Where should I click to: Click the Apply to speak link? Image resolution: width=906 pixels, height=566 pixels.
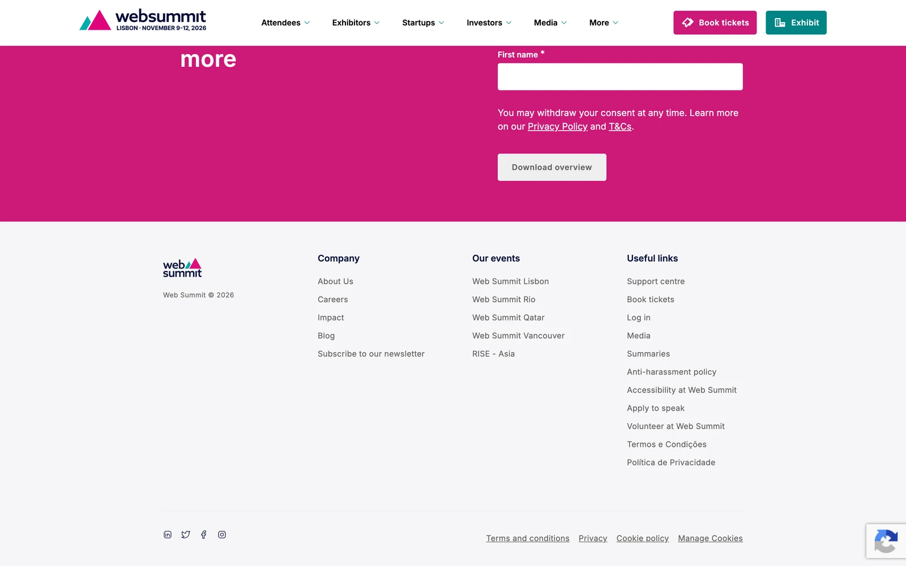[656, 408]
